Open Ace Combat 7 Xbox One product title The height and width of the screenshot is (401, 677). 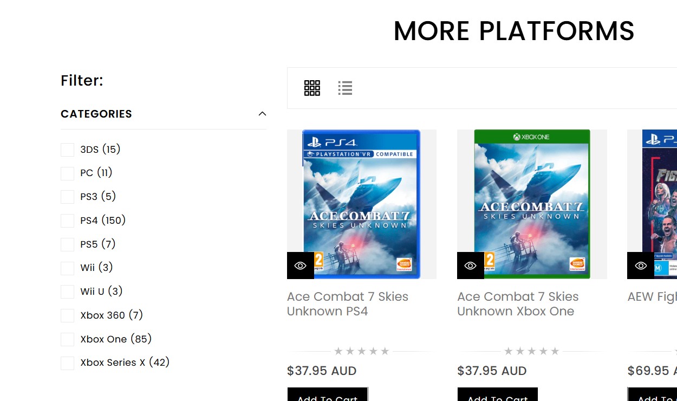[x=518, y=304]
